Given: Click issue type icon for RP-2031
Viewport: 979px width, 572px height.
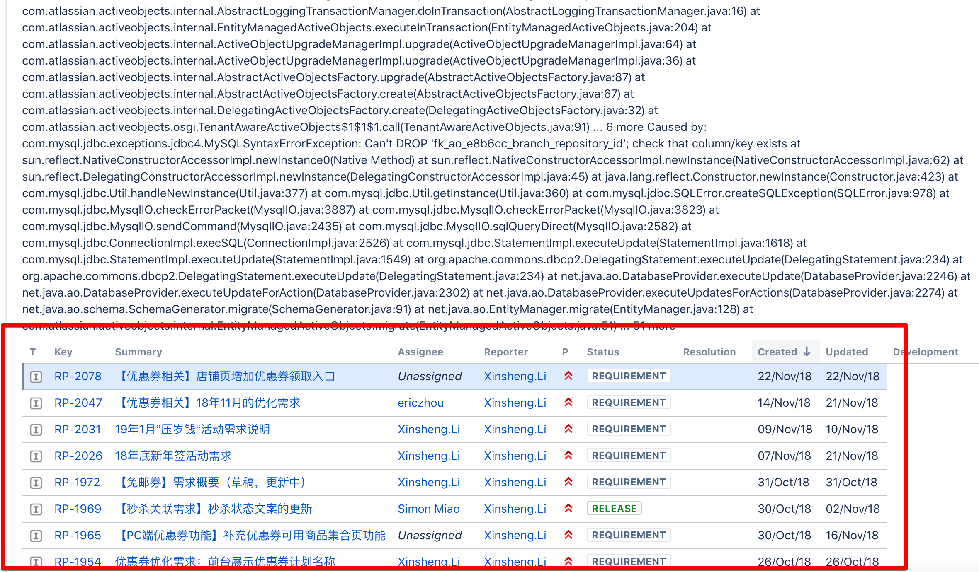Looking at the screenshot, I should [x=36, y=430].
